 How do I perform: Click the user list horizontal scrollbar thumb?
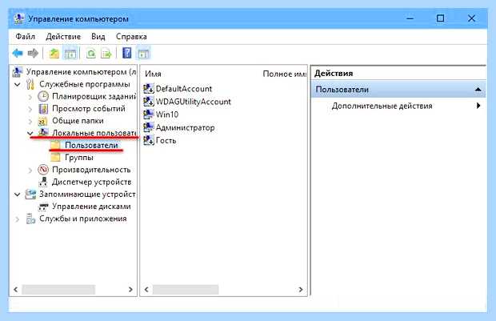[x=186, y=289]
